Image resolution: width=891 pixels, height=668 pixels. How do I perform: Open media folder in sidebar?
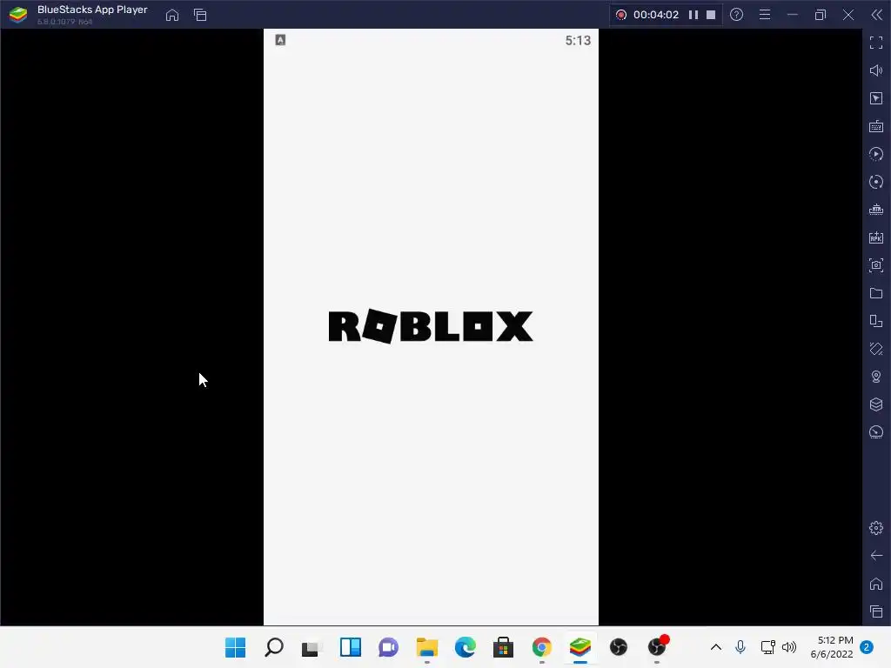[876, 293]
